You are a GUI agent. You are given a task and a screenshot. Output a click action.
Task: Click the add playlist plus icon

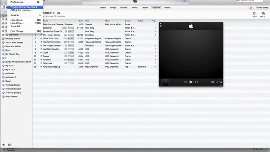coord(3,145)
